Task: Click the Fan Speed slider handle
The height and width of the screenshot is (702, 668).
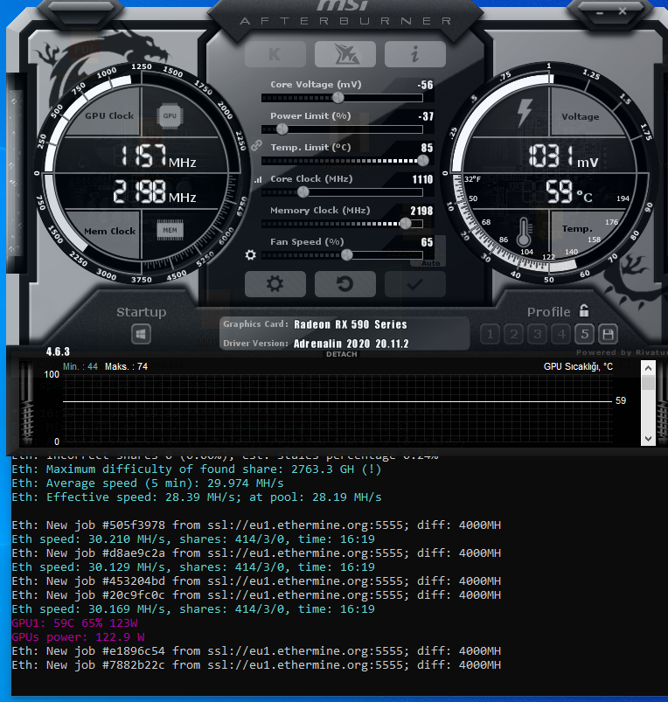Action: tap(346, 254)
